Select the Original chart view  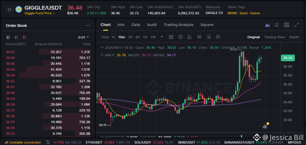click(x=254, y=37)
